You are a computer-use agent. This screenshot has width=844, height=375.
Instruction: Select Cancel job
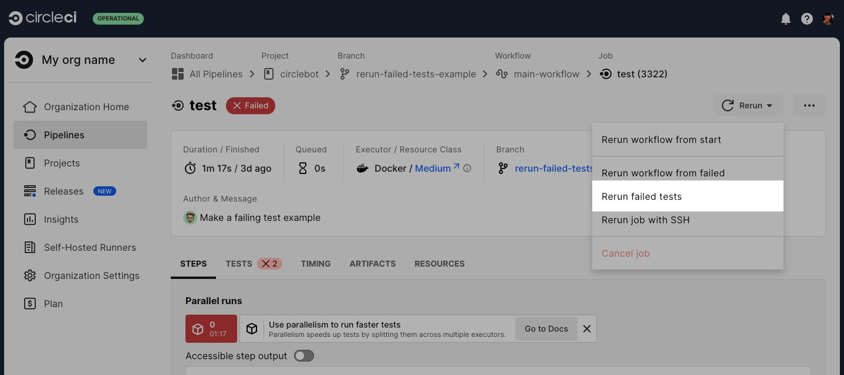[x=688, y=253]
